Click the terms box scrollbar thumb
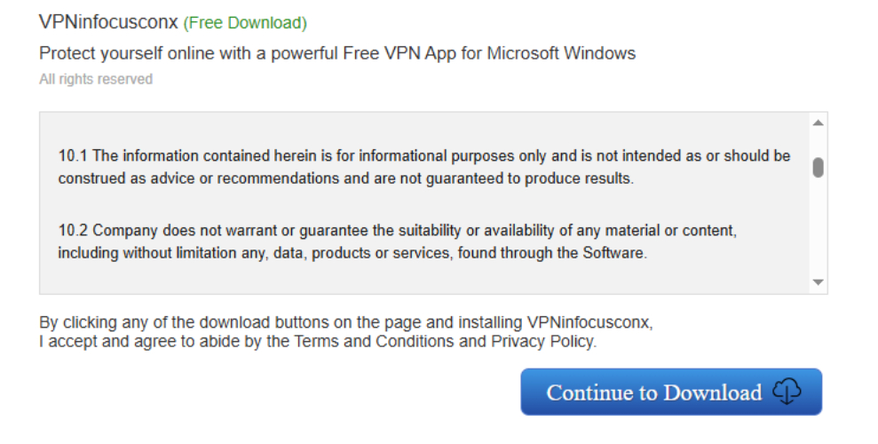This screenshot has width=878, height=444. 818,167
